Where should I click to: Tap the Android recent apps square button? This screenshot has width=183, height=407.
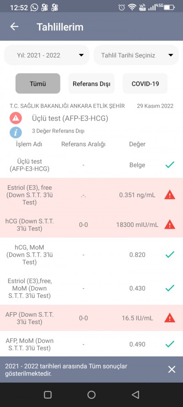coord(48,395)
